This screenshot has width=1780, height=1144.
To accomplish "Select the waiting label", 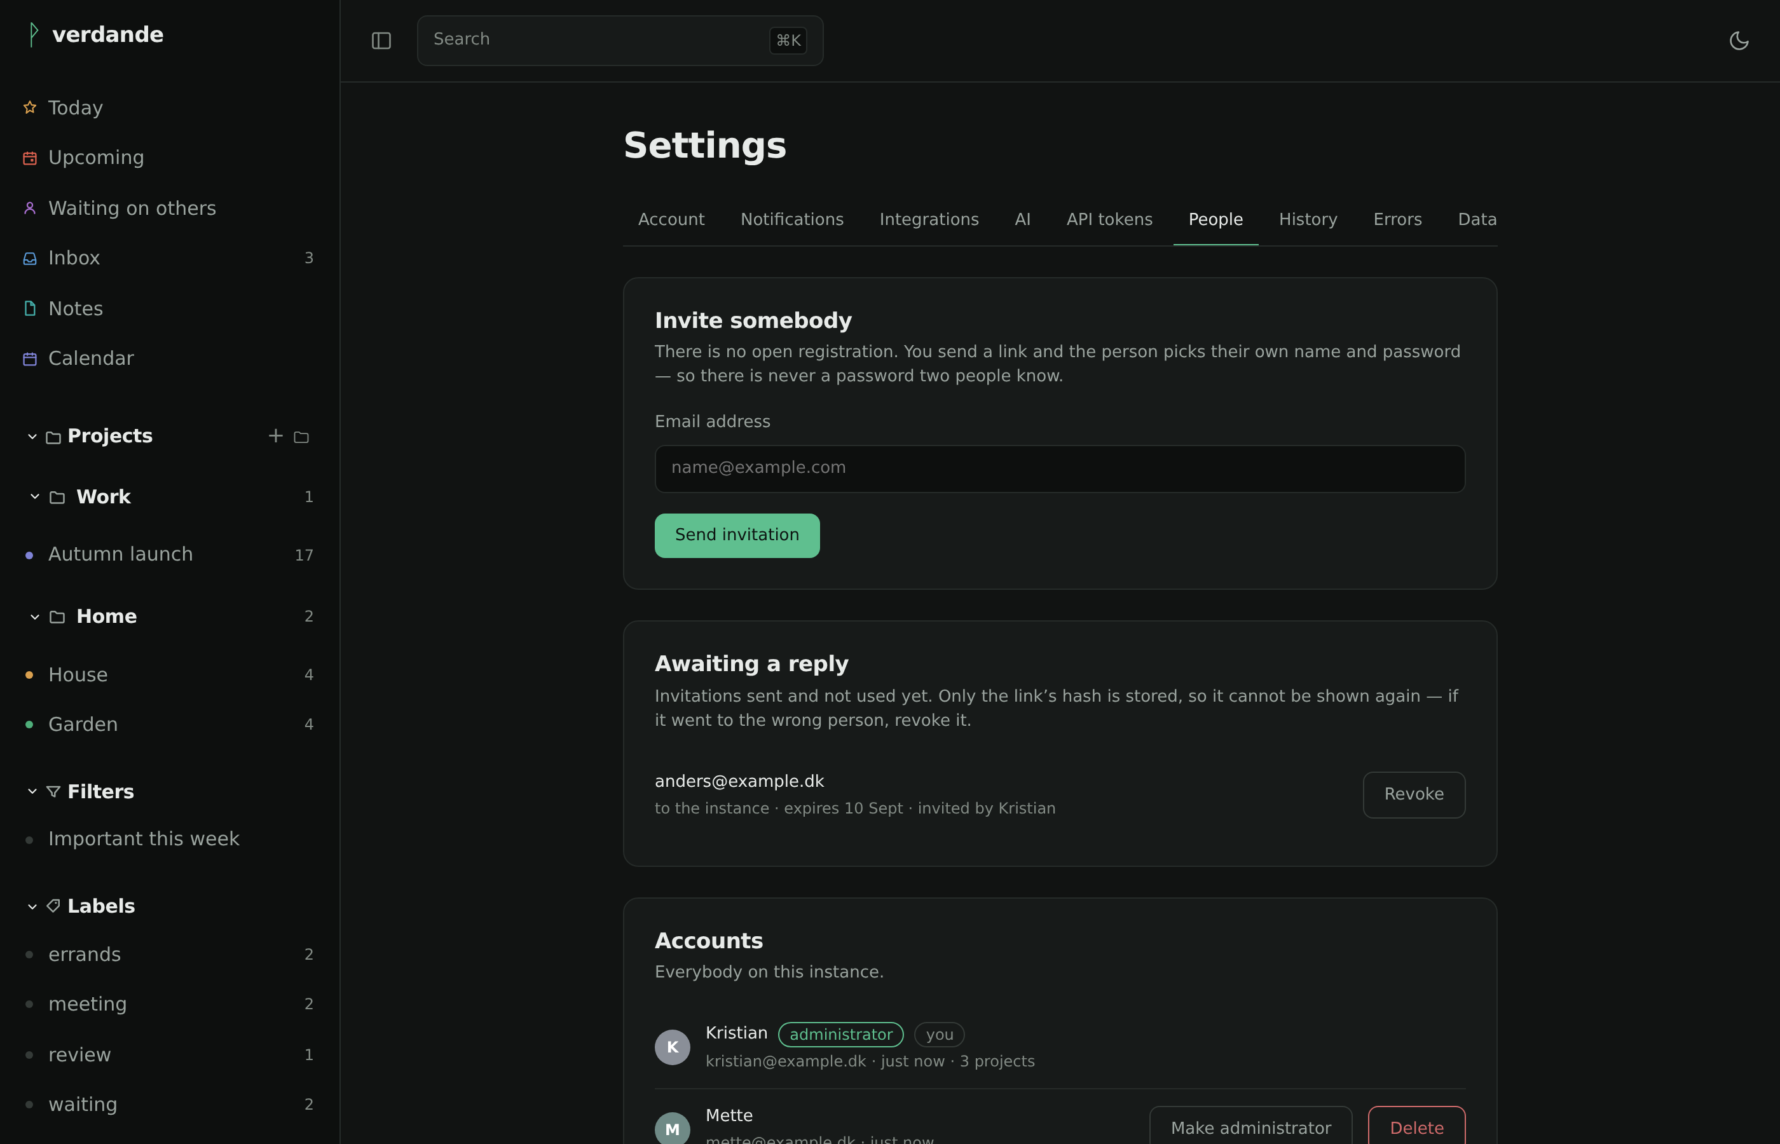I will coord(170,1105).
